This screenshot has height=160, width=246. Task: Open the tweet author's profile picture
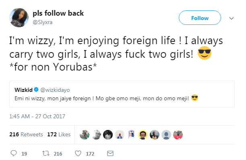[19, 18]
